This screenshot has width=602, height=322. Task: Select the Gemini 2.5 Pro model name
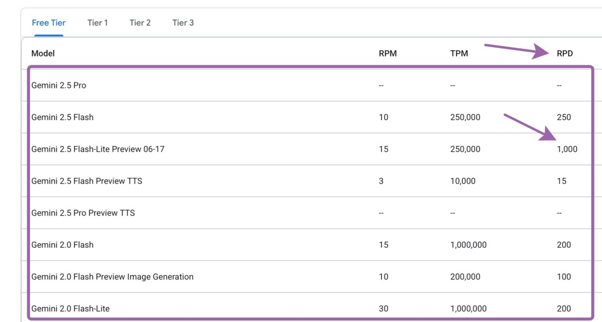pyautogui.click(x=59, y=85)
